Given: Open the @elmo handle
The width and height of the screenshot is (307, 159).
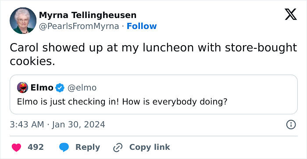Looking at the screenshot, I should click(82, 88).
